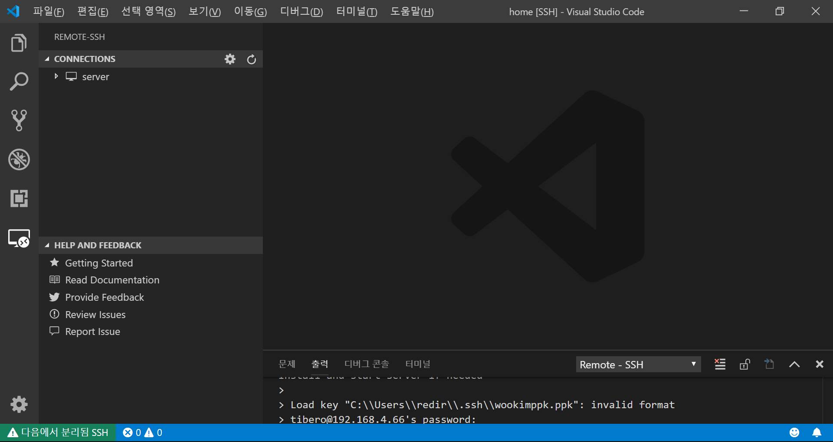Click the comment icon for Report Issue
Viewport: 833px width, 442px height.
[54, 331]
